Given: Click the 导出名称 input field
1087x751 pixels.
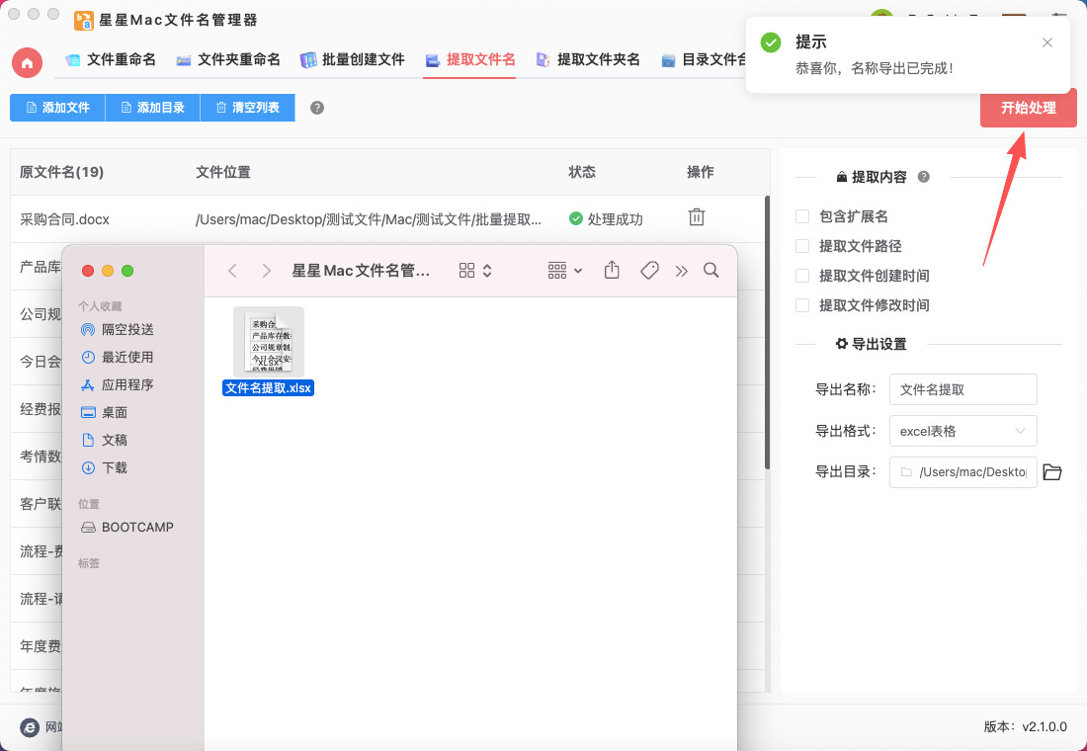Looking at the screenshot, I should tap(962, 389).
